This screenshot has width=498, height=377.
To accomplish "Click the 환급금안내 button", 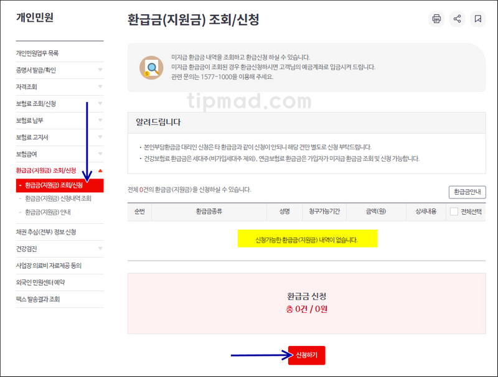I will (469, 192).
